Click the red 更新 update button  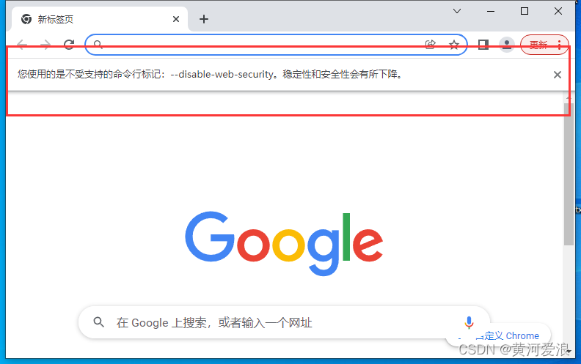pyautogui.click(x=538, y=45)
